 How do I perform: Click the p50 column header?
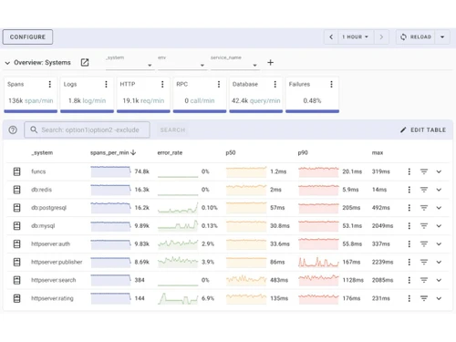click(x=231, y=152)
